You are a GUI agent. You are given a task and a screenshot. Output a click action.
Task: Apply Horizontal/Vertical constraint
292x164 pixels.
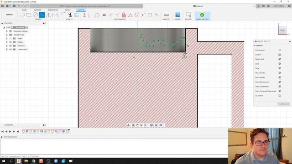click(84, 15)
